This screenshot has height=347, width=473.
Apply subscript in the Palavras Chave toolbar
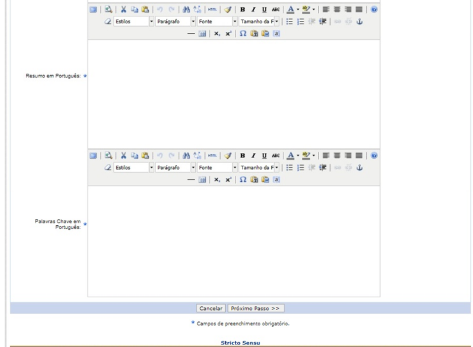pyautogui.click(x=216, y=180)
